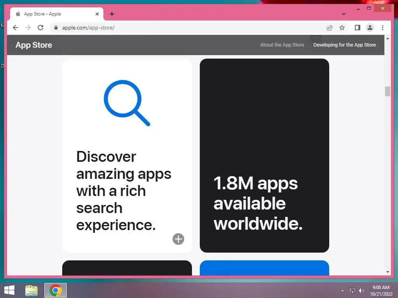The width and height of the screenshot is (398, 298).
Task: Select the App Store - Apple tab
Action: point(57,14)
